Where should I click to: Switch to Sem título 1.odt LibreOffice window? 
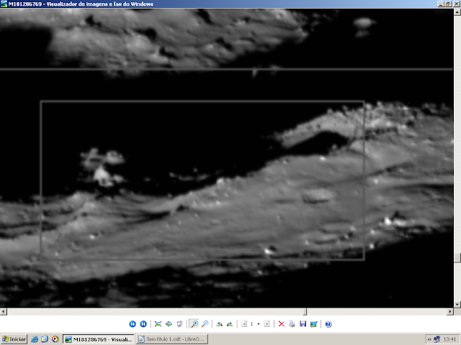click(172, 339)
